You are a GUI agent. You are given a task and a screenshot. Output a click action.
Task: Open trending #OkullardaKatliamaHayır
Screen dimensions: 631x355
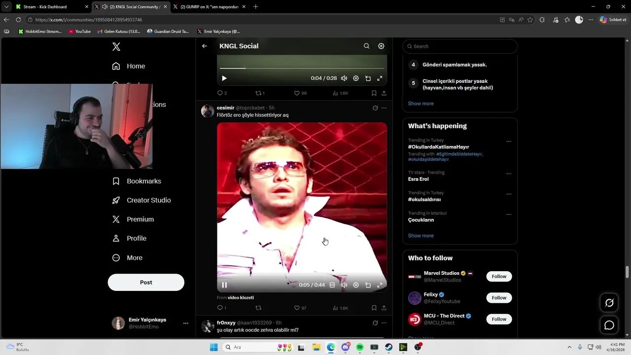(x=439, y=147)
